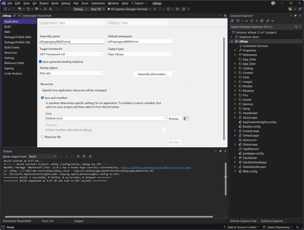Refresh the Solution Explorer
This screenshot has width=304, height=230.
pos(251,21)
